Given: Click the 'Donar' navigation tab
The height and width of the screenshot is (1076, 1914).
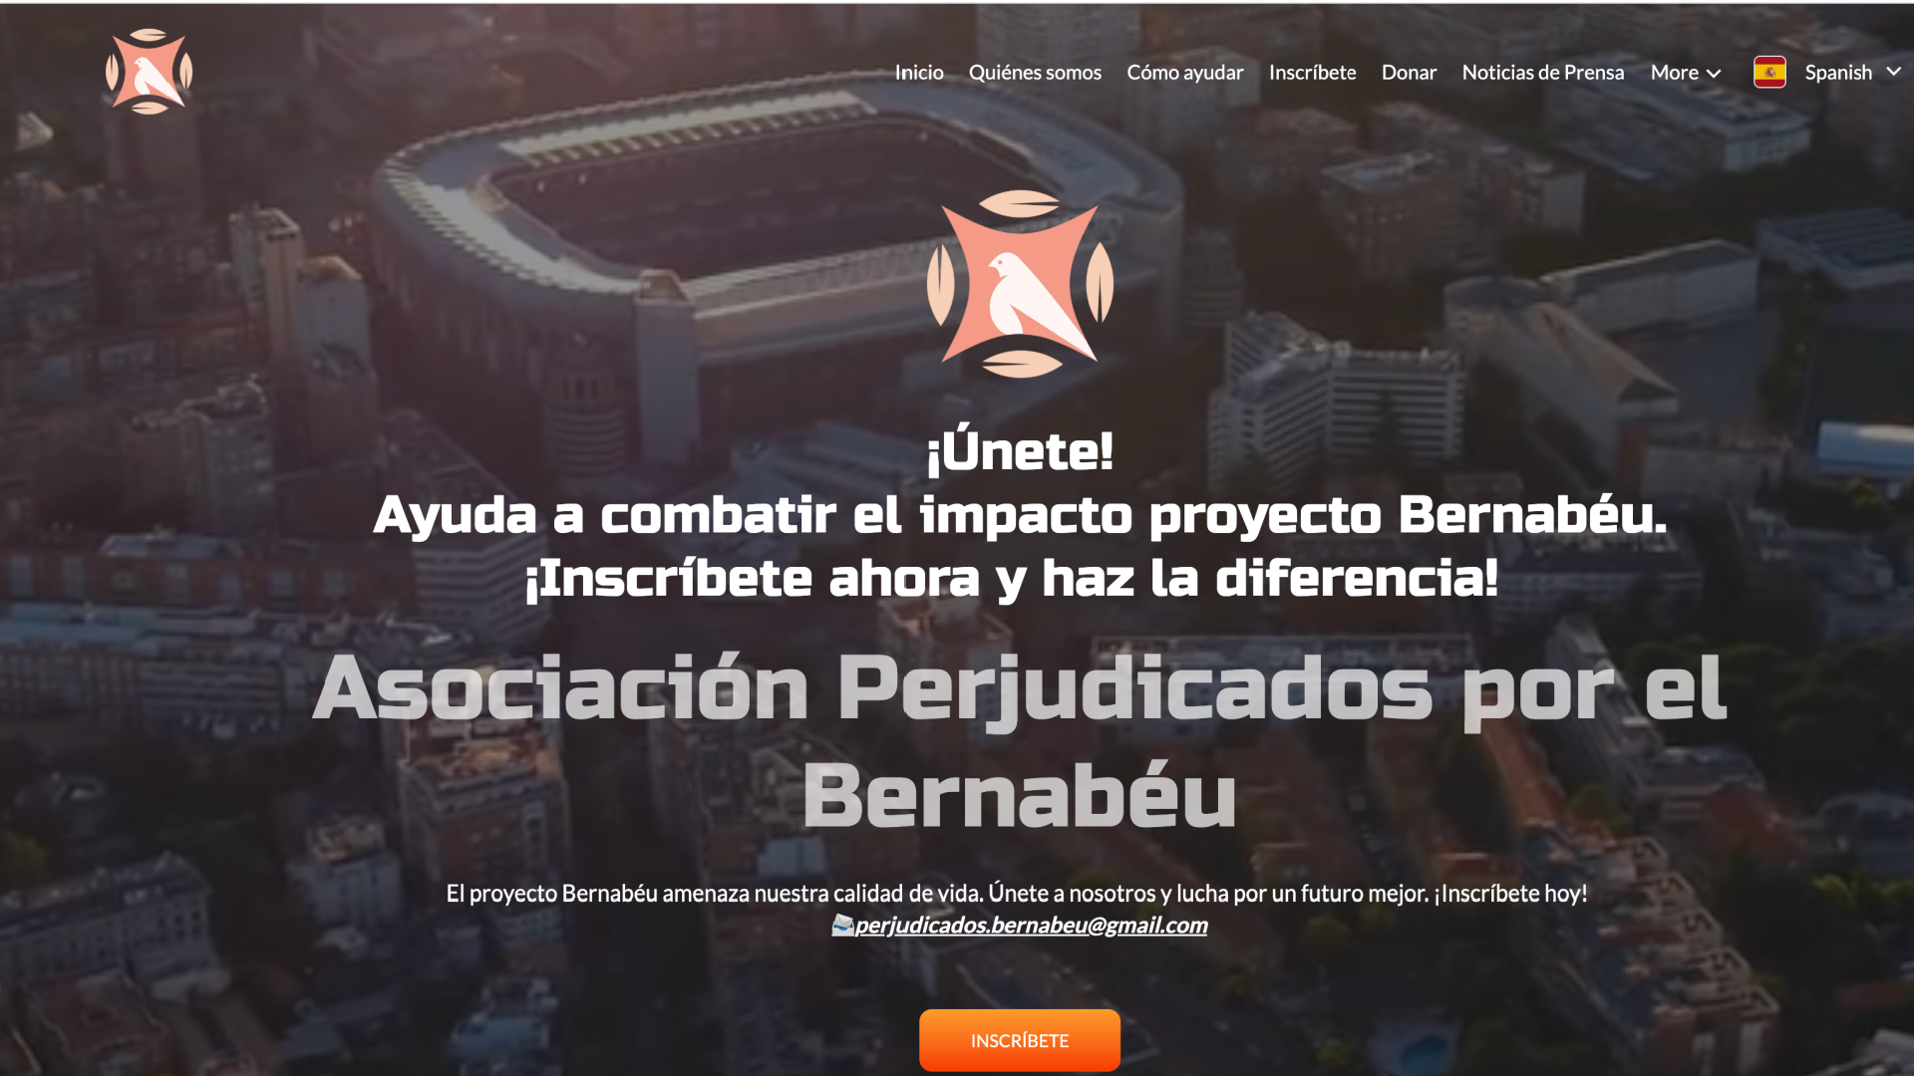Looking at the screenshot, I should coord(1408,71).
